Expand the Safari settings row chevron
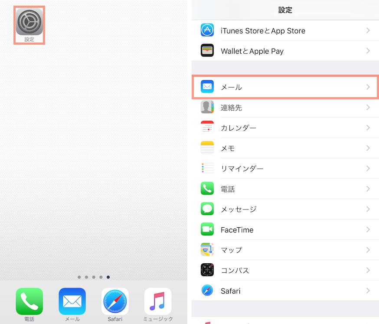The image size is (379, 324). point(368,291)
